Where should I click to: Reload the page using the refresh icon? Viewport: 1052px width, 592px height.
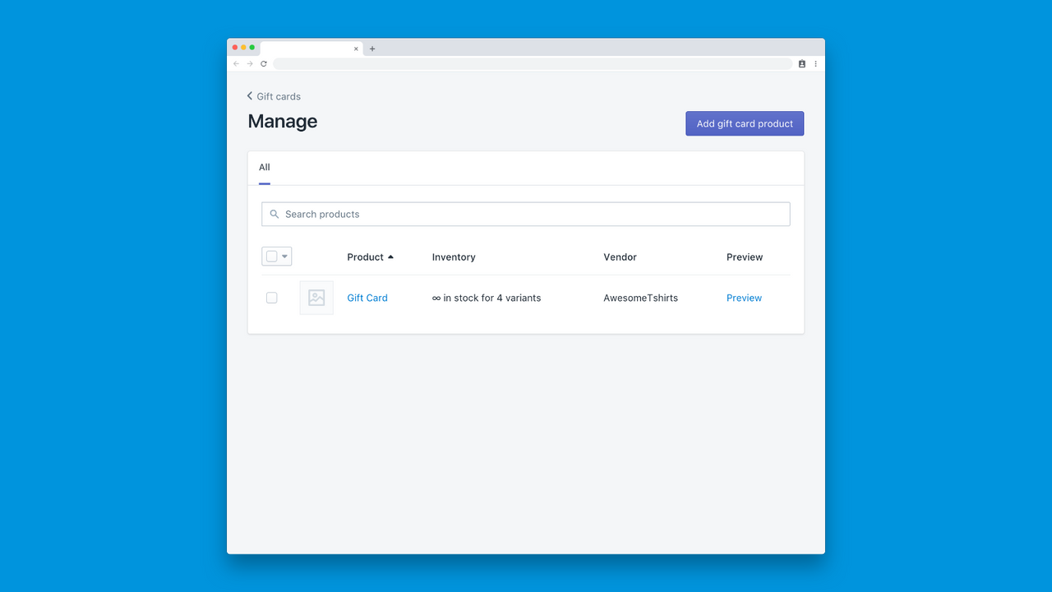(x=263, y=63)
